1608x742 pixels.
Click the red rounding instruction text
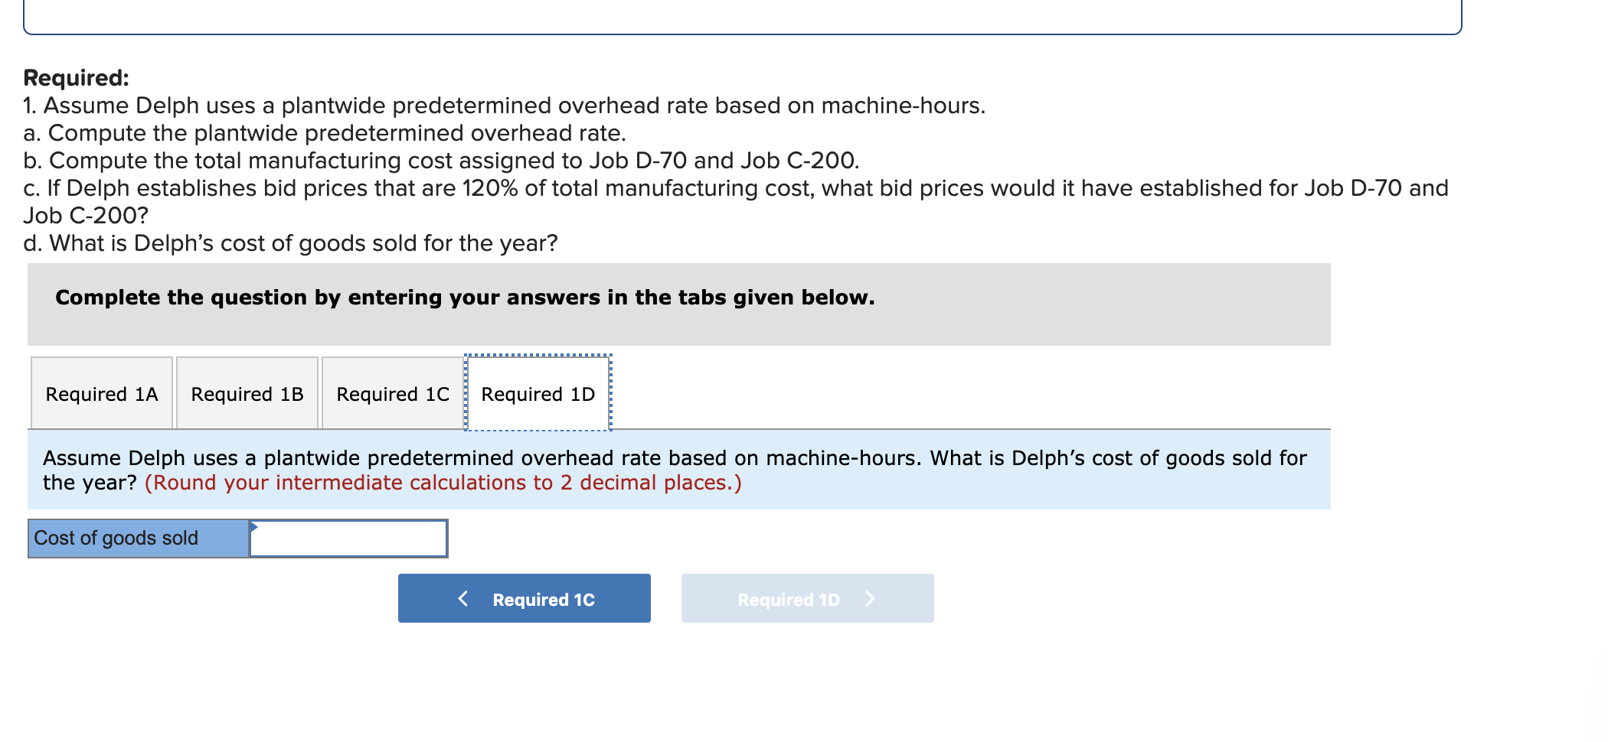[443, 482]
